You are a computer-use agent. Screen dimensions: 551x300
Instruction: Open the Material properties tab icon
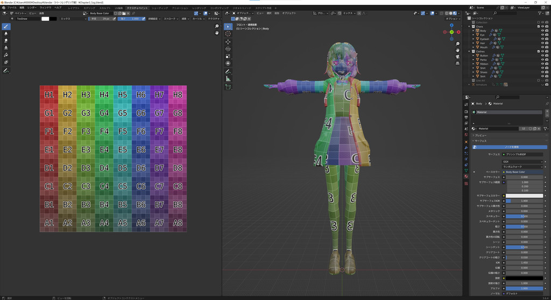click(x=466, y=176)
